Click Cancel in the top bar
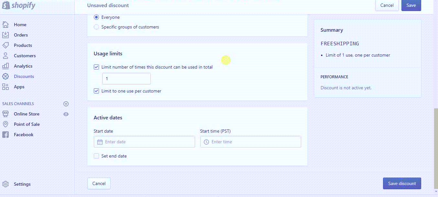 [387, 5]
